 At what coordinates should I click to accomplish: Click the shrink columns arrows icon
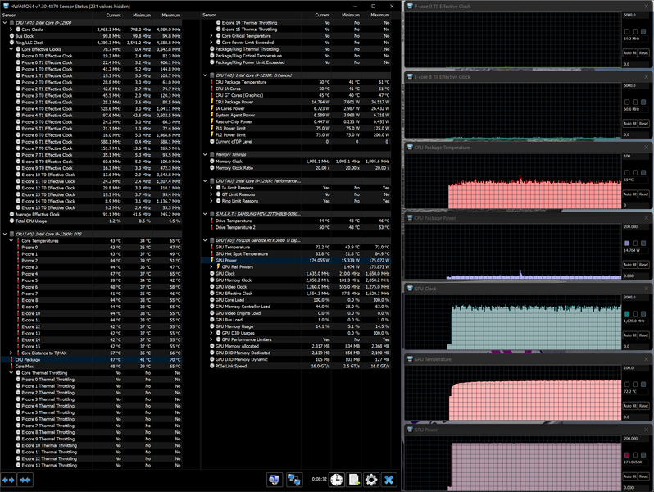coord(25,480)
